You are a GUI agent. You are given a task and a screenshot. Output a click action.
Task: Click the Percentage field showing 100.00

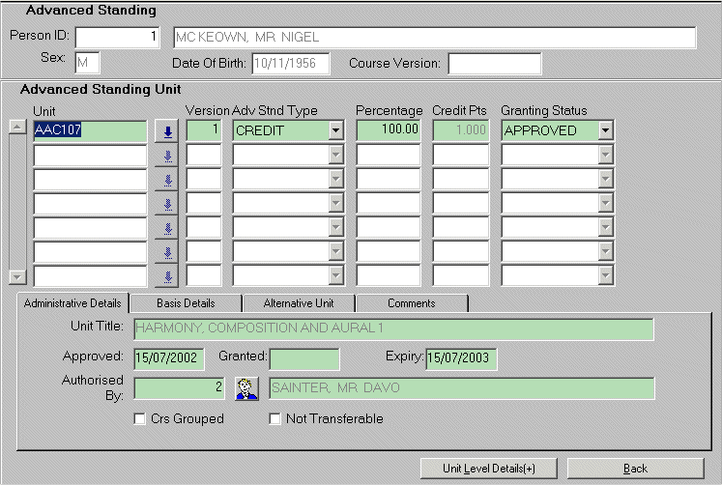389,130
